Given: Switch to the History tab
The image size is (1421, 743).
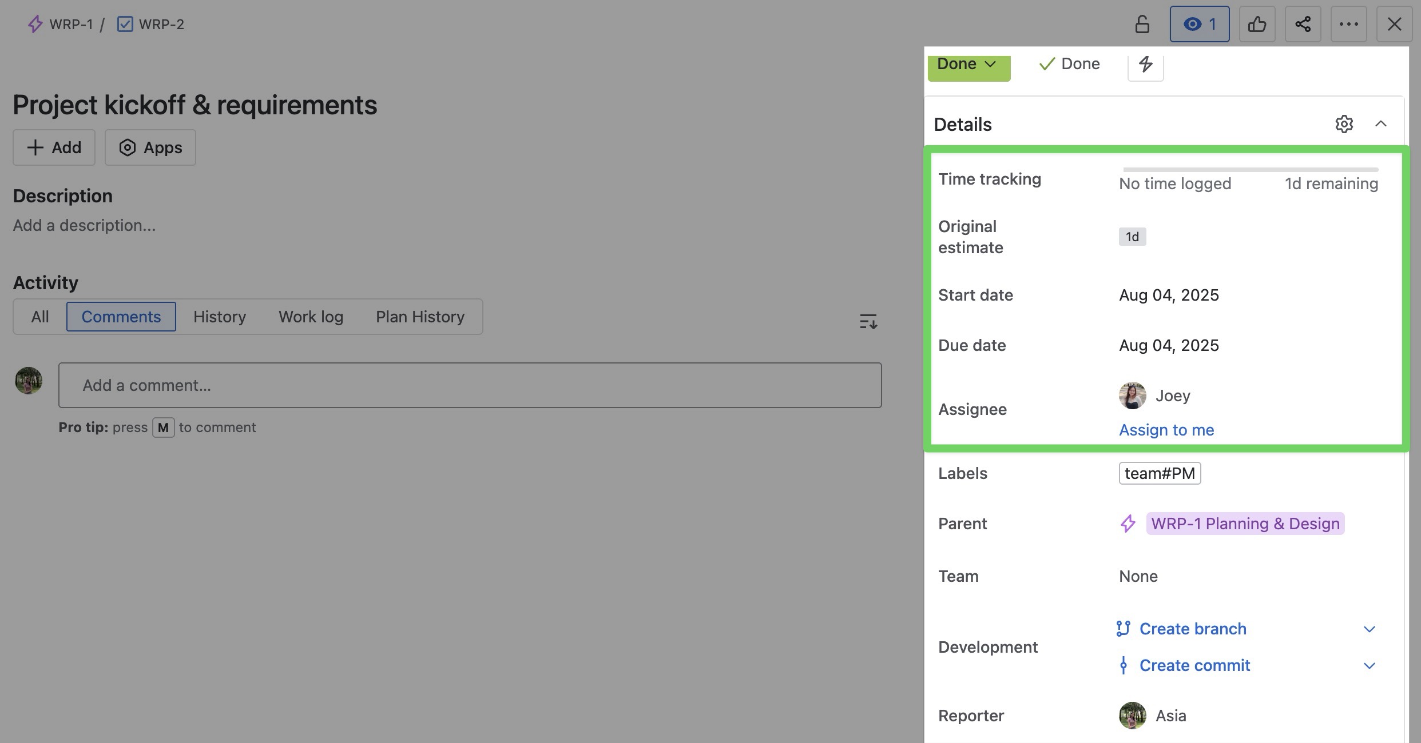Looking at the screenshot, I should coord(219,317).
